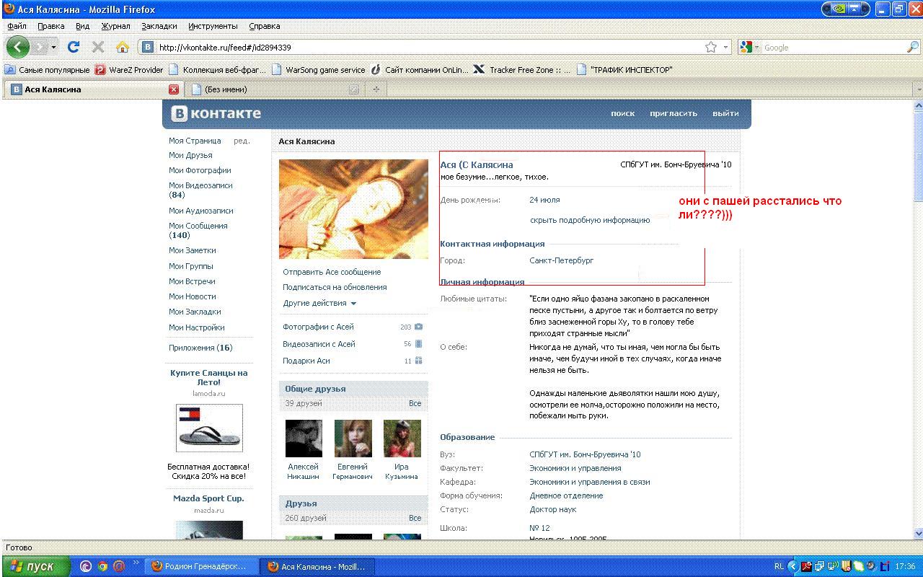This screenshot has height=577, width=923.
Task: Open the Инструменты menu
Action: tap(213, 26)
